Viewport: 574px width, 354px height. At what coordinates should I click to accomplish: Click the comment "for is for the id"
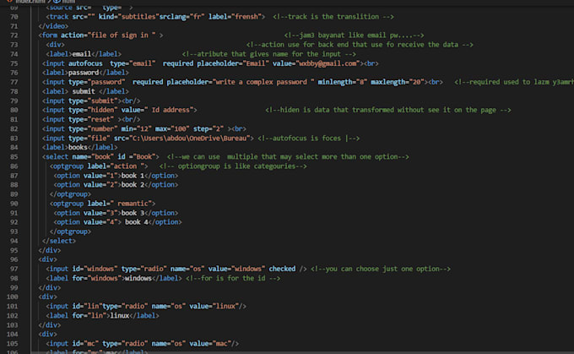click(233, 278)
